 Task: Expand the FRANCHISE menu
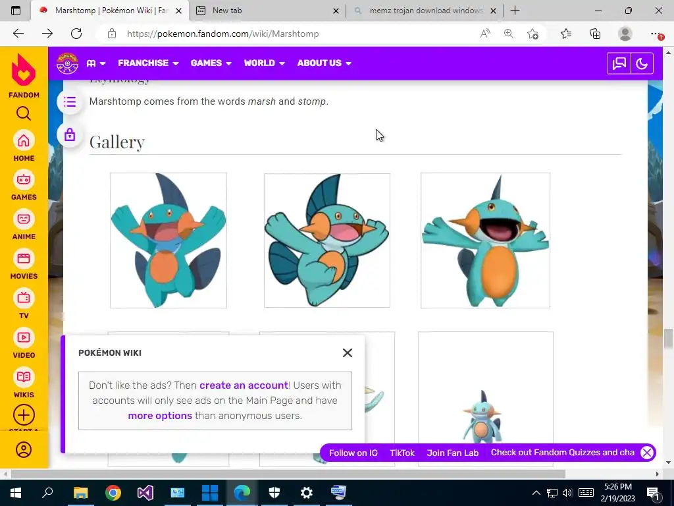[148, 63]
